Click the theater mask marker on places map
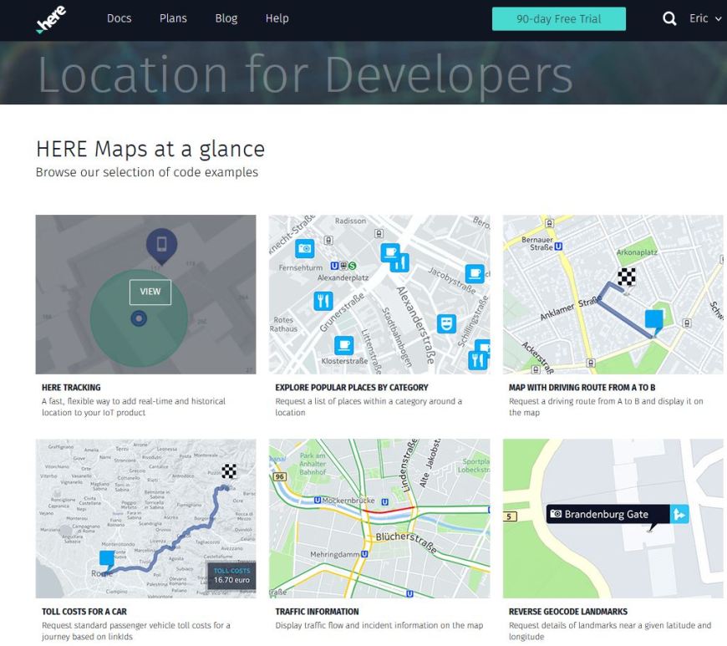This screenshot has height=646, width=727. [447, 323]
